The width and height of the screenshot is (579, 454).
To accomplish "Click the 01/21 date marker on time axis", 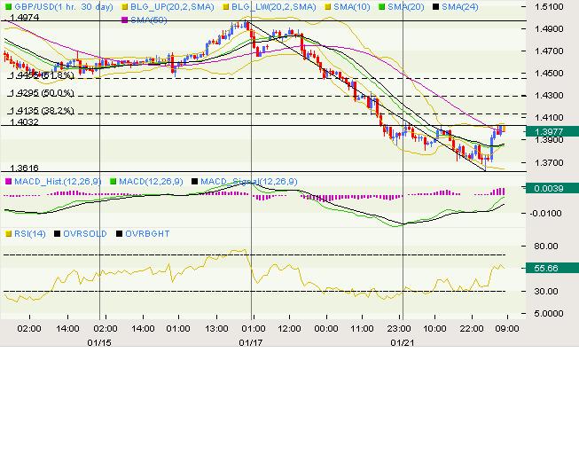I will tap(403, 340).
